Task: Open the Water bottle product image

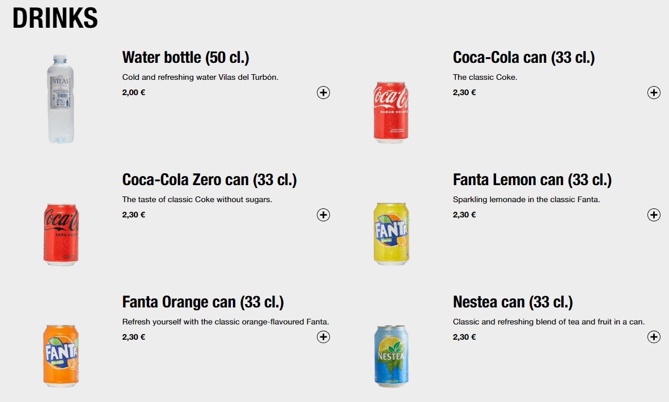Action: tap(61, 99)
